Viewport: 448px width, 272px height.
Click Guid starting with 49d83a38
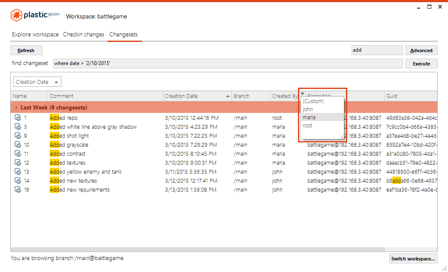click(412, 118)
